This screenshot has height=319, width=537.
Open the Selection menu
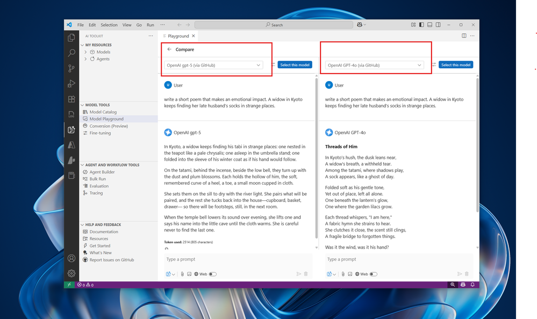point(109,25)
